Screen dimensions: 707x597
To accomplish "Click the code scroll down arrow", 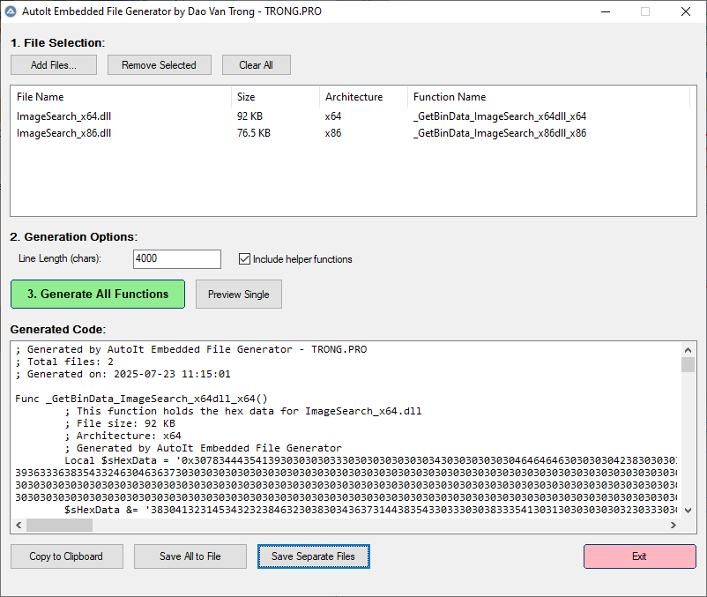I will click(x=688, y=510).
